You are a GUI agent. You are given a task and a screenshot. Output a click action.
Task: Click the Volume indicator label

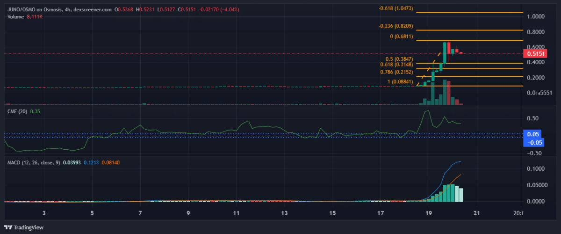click(x=15, y=16)
